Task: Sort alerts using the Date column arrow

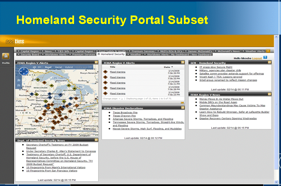Action: [172, 67]
